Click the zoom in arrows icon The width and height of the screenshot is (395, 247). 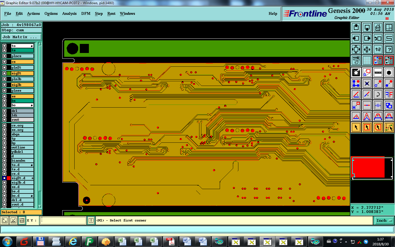point(367,49)
